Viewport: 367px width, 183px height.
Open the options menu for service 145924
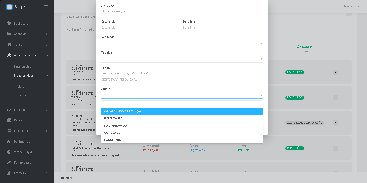point(336,97)
